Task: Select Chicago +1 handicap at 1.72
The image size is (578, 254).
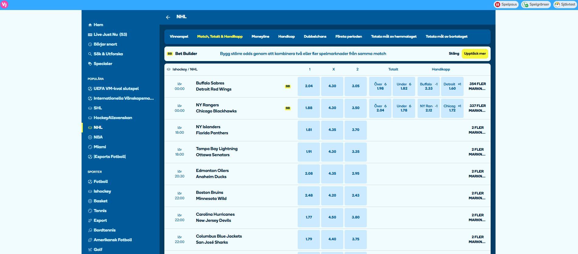Action: pos(452,108)
